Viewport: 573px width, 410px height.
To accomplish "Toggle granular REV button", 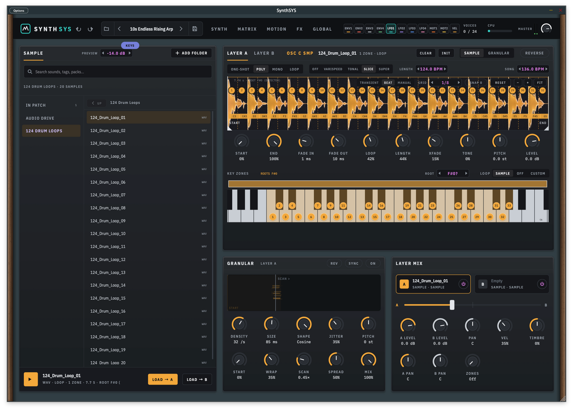I will tap(334, 264).
